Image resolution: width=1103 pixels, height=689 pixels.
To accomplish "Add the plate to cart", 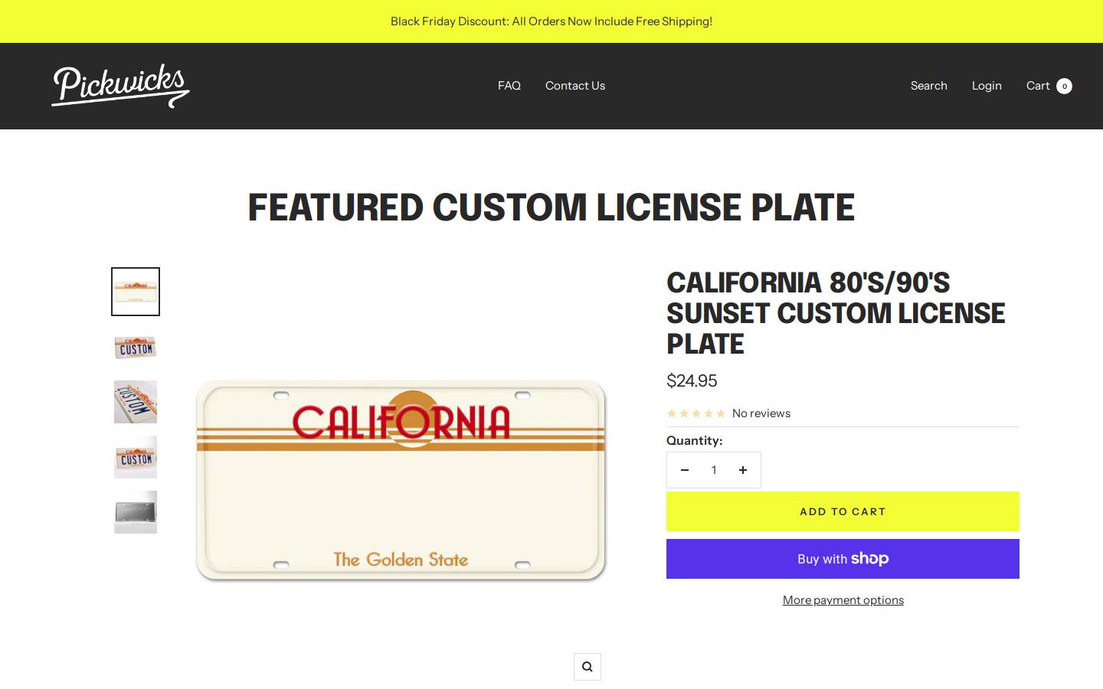I will pyautogui.click(x=843, y=511).
